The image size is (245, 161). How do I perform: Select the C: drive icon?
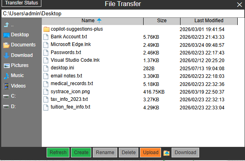(x=6, y=97)
